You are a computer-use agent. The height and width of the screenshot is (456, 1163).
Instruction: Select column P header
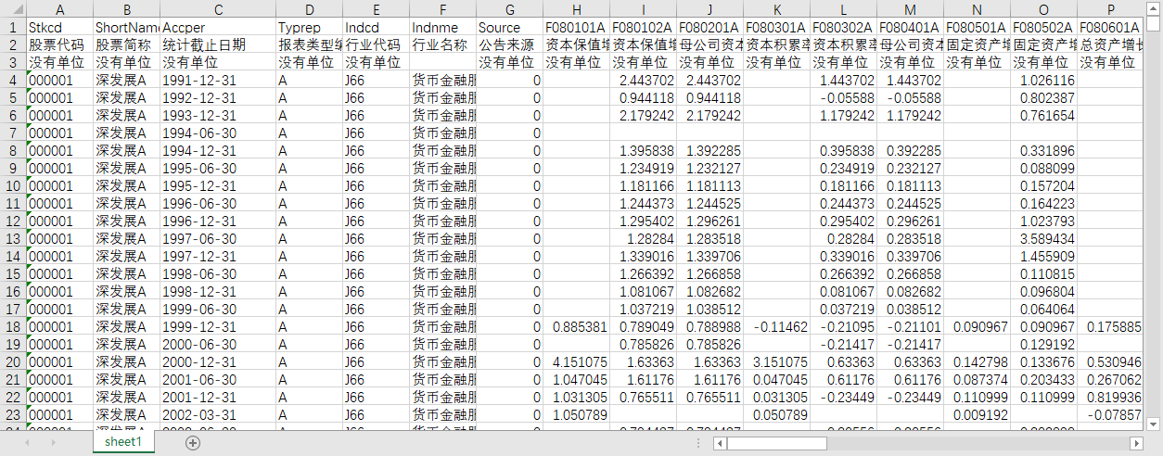point(1111,9)
